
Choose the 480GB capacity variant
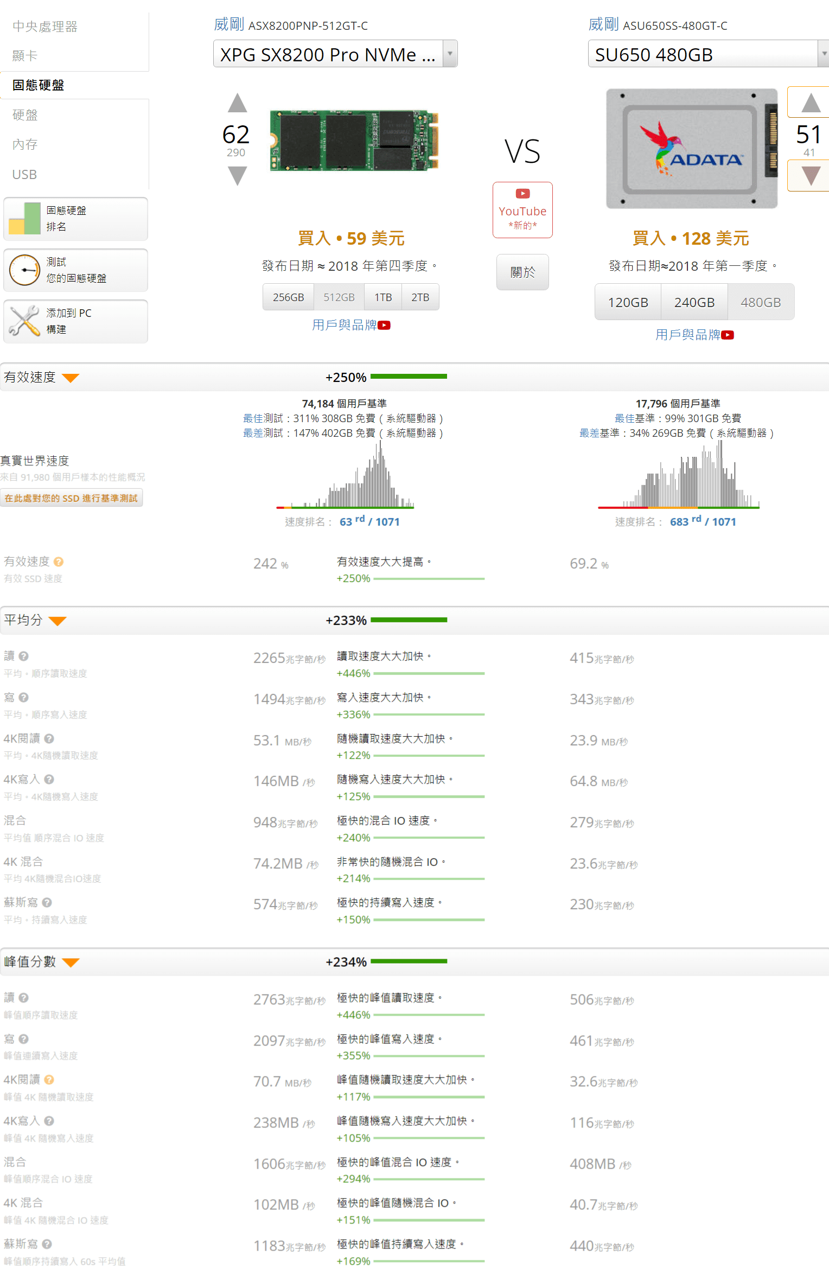761,302
